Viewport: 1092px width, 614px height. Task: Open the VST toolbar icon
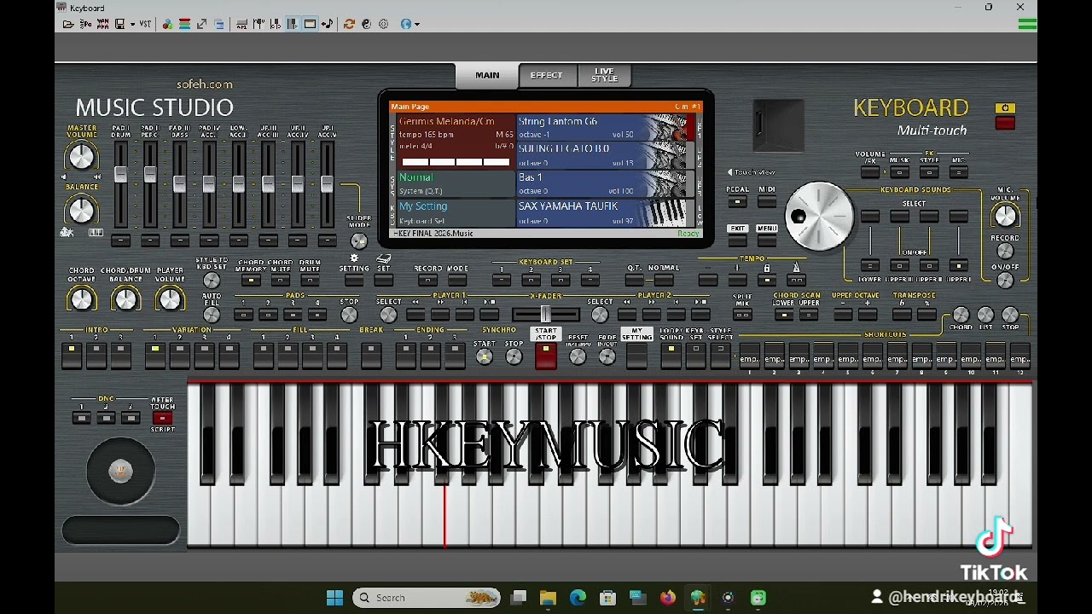pos(145,24)
